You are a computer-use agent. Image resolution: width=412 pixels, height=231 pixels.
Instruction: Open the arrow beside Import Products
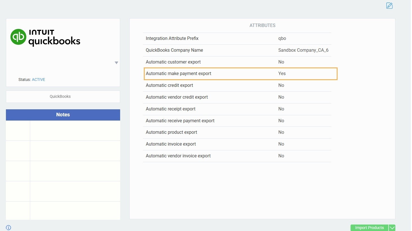(392, 228)
